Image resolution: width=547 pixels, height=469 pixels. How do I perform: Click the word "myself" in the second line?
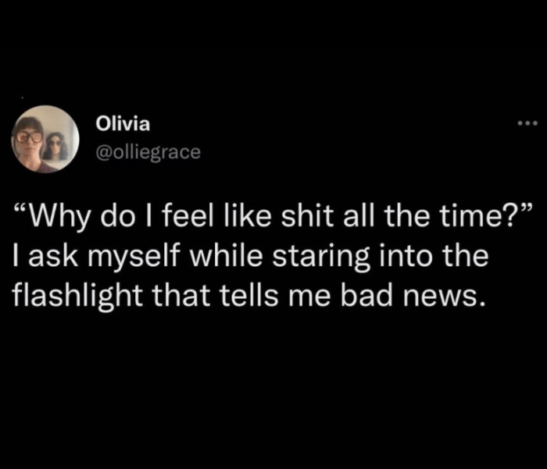click(x=133, y=258)
